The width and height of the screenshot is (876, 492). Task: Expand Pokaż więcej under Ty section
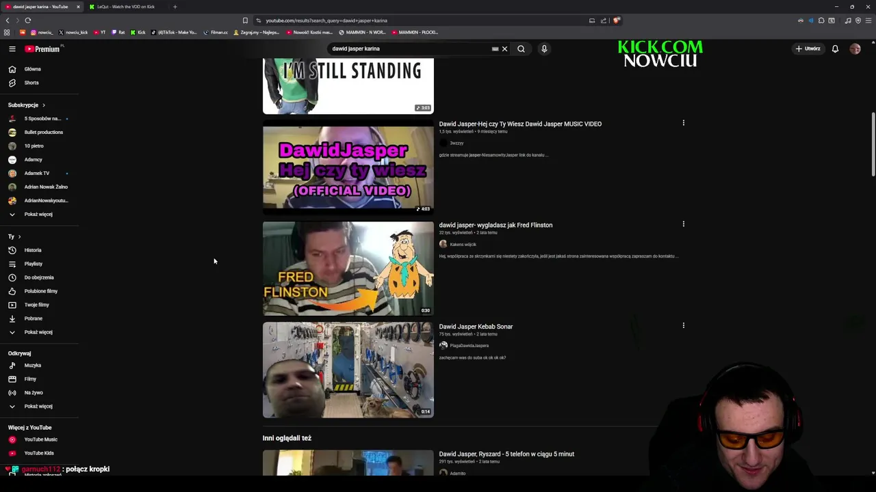click(x=39, y=332)
